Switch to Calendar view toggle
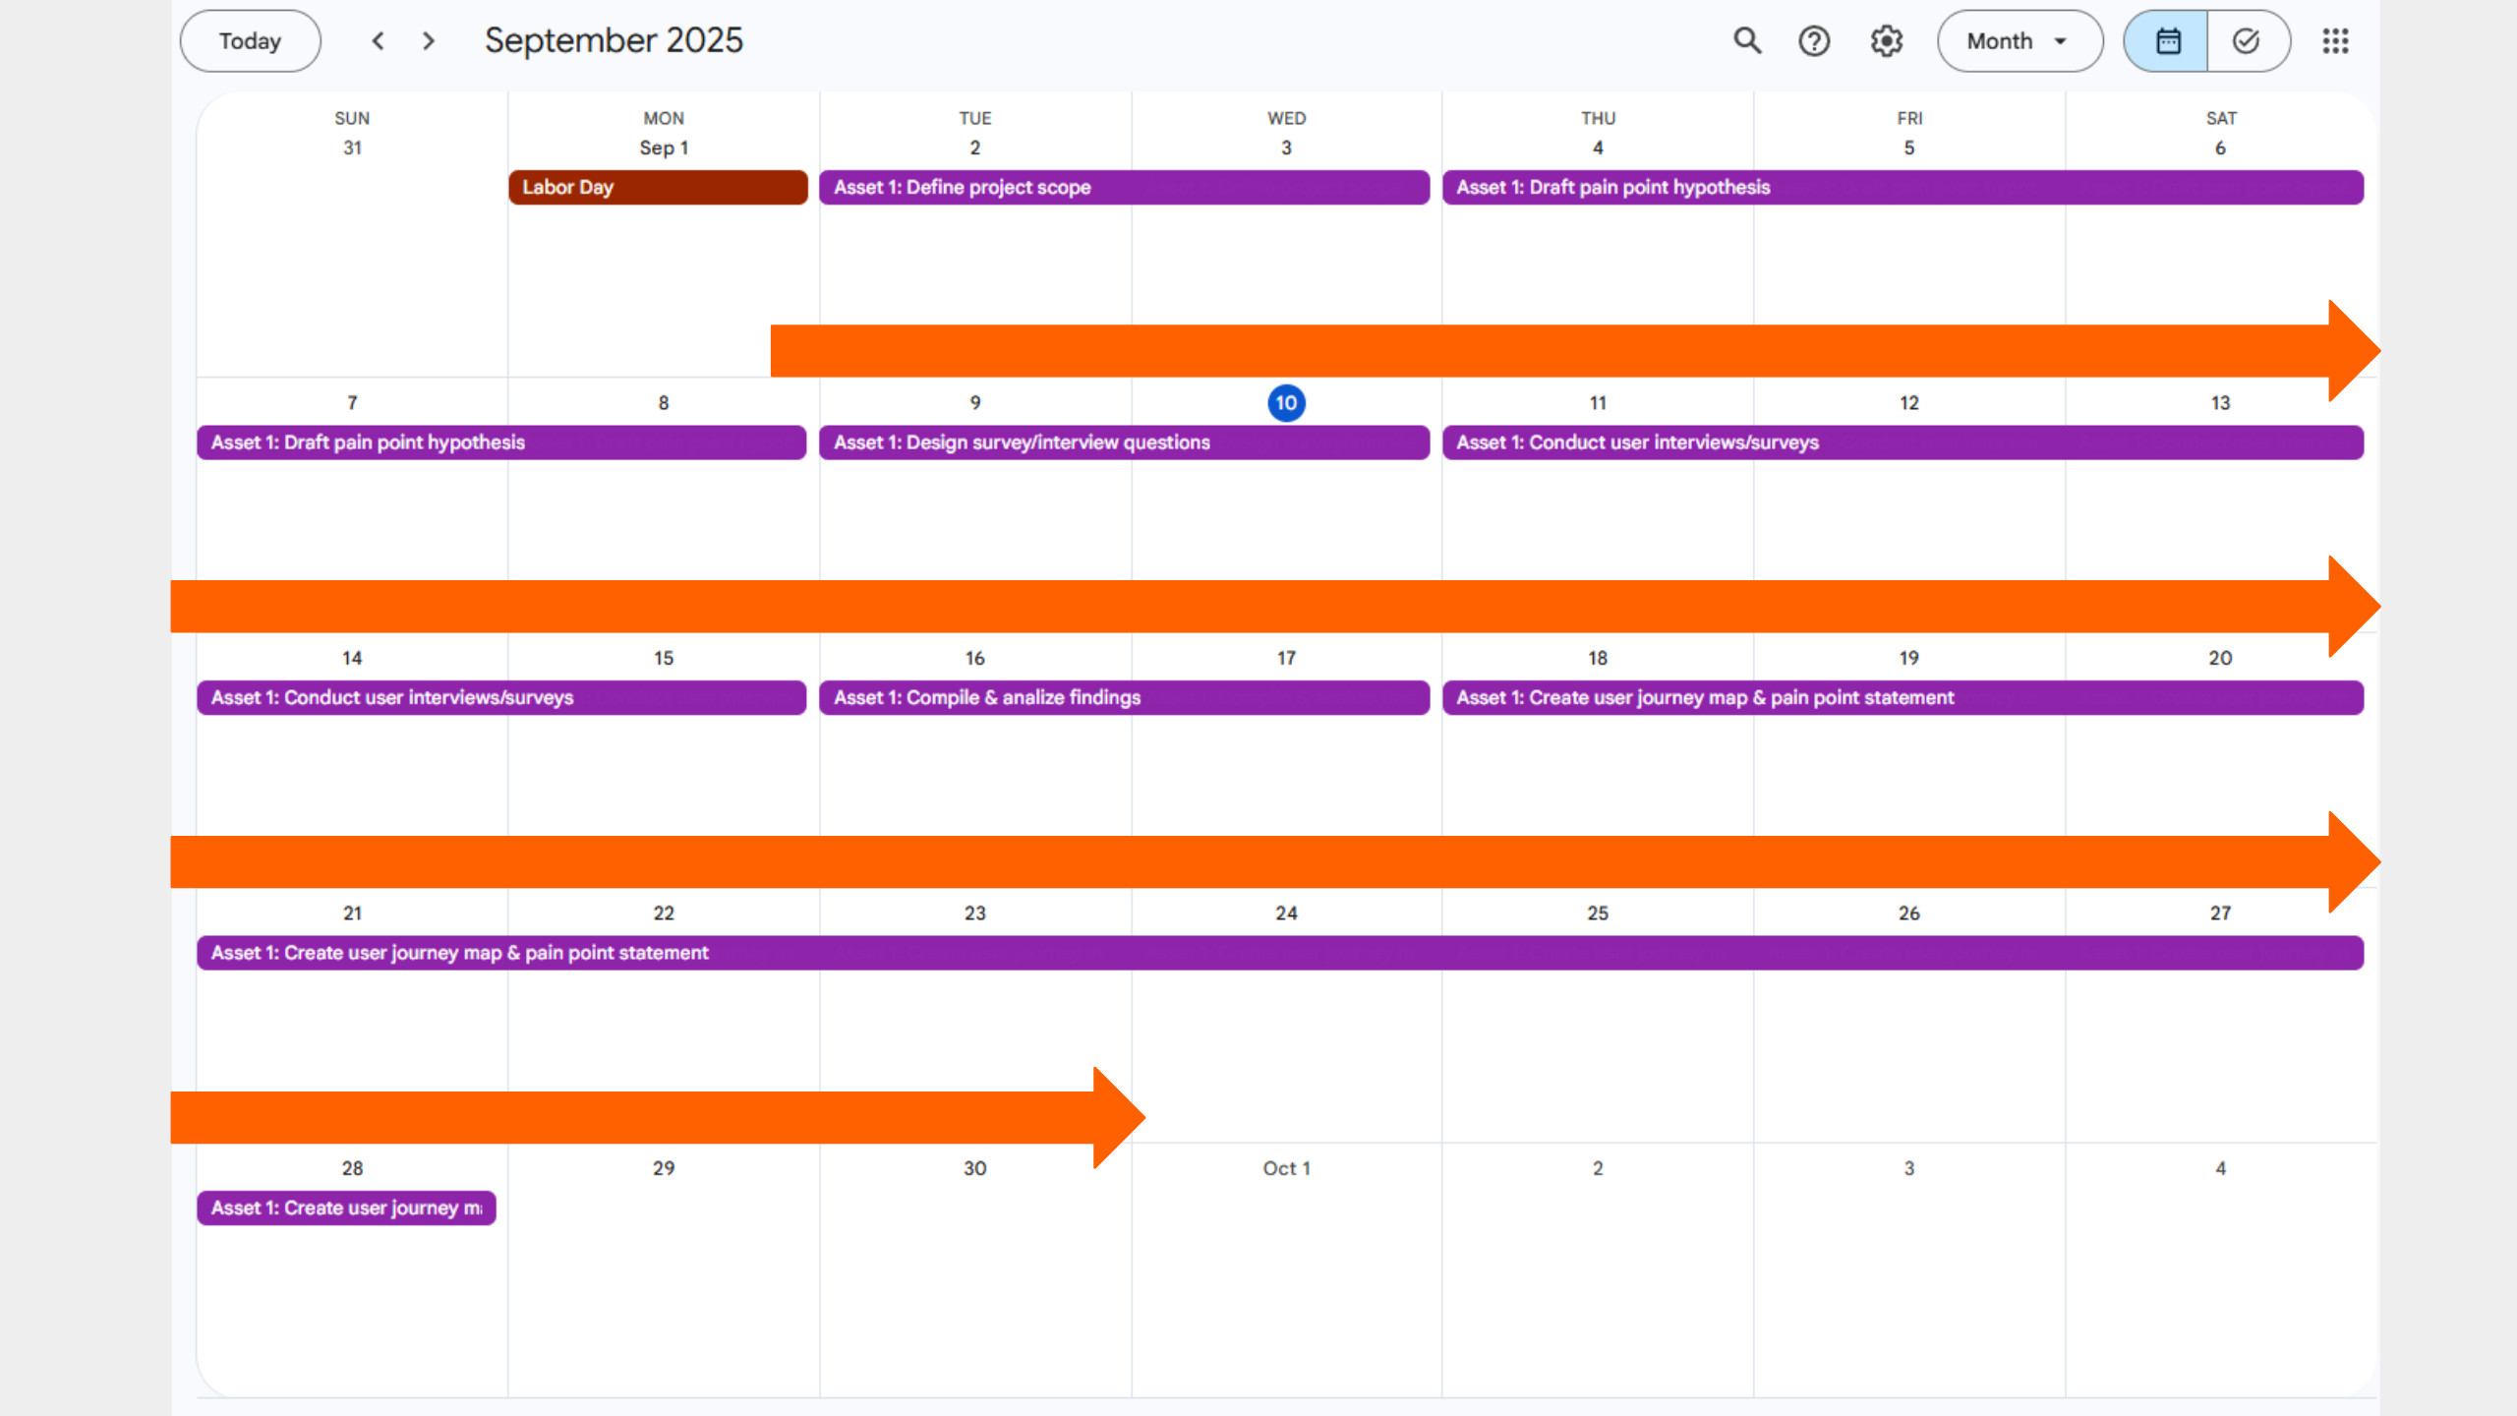 [2168, 41]
